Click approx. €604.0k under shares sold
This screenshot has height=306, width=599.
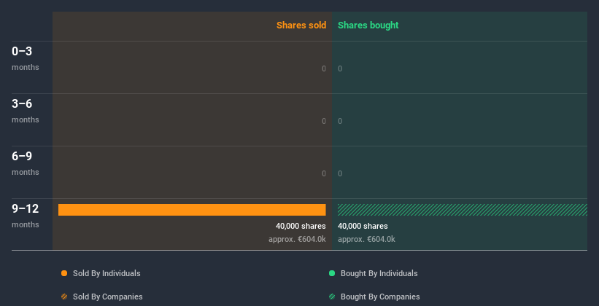point(297,239)
